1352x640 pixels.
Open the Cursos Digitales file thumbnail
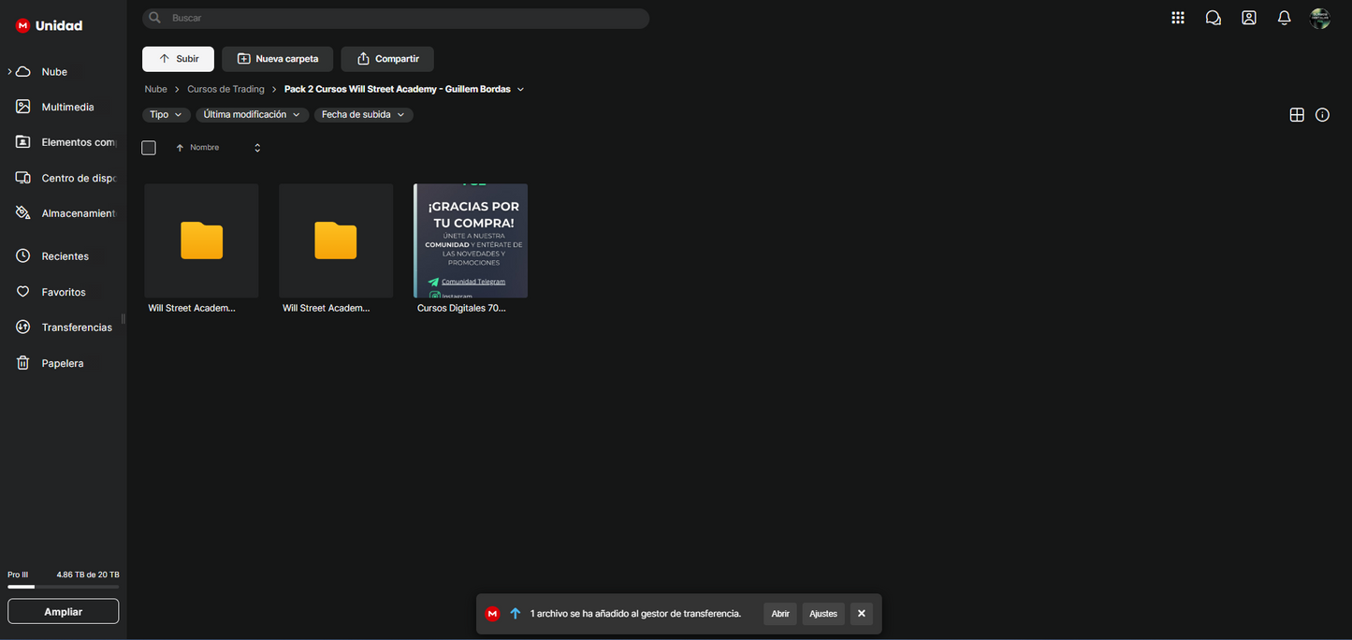[x=471, y=240]
